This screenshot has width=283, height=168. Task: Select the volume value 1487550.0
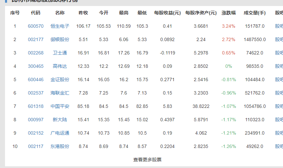click(x=254, y=39)
